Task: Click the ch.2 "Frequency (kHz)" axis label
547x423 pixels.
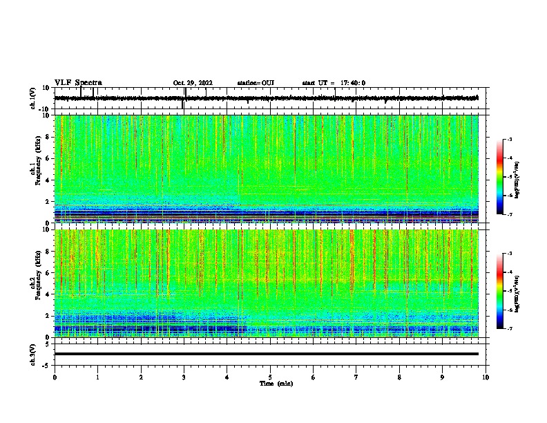Action: (38, 274)
